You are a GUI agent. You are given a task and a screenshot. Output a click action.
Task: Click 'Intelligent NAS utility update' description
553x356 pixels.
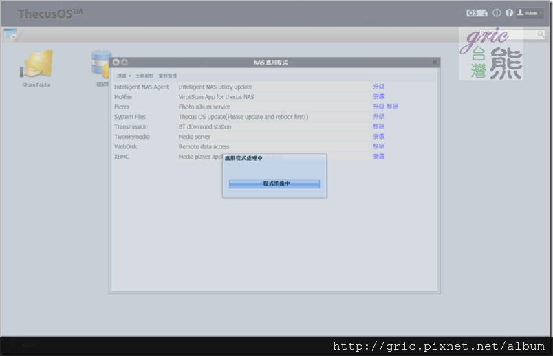click(215, 87)
